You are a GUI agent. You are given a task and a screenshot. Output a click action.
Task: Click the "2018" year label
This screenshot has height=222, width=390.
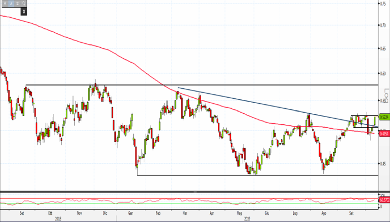(58, 218)
